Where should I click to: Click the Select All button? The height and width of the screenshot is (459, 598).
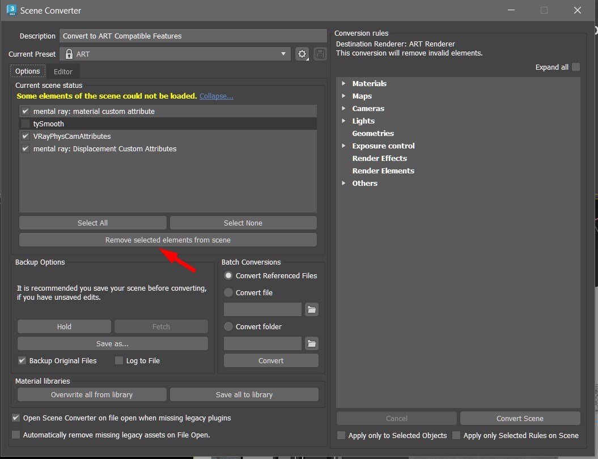pos(92,223)
